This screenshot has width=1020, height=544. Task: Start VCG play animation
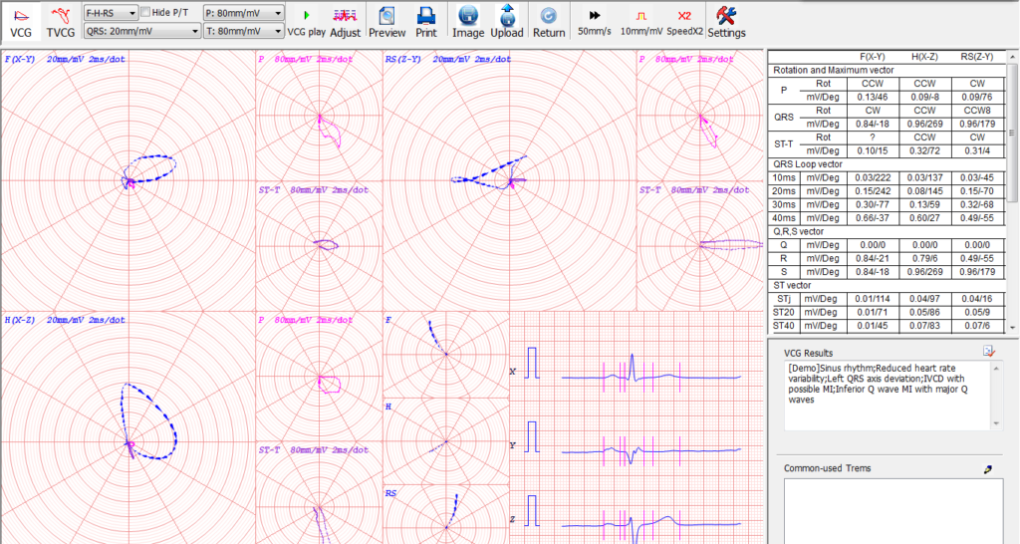[306, 21]
